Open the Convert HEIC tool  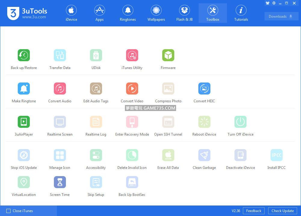tap(204, 89)
